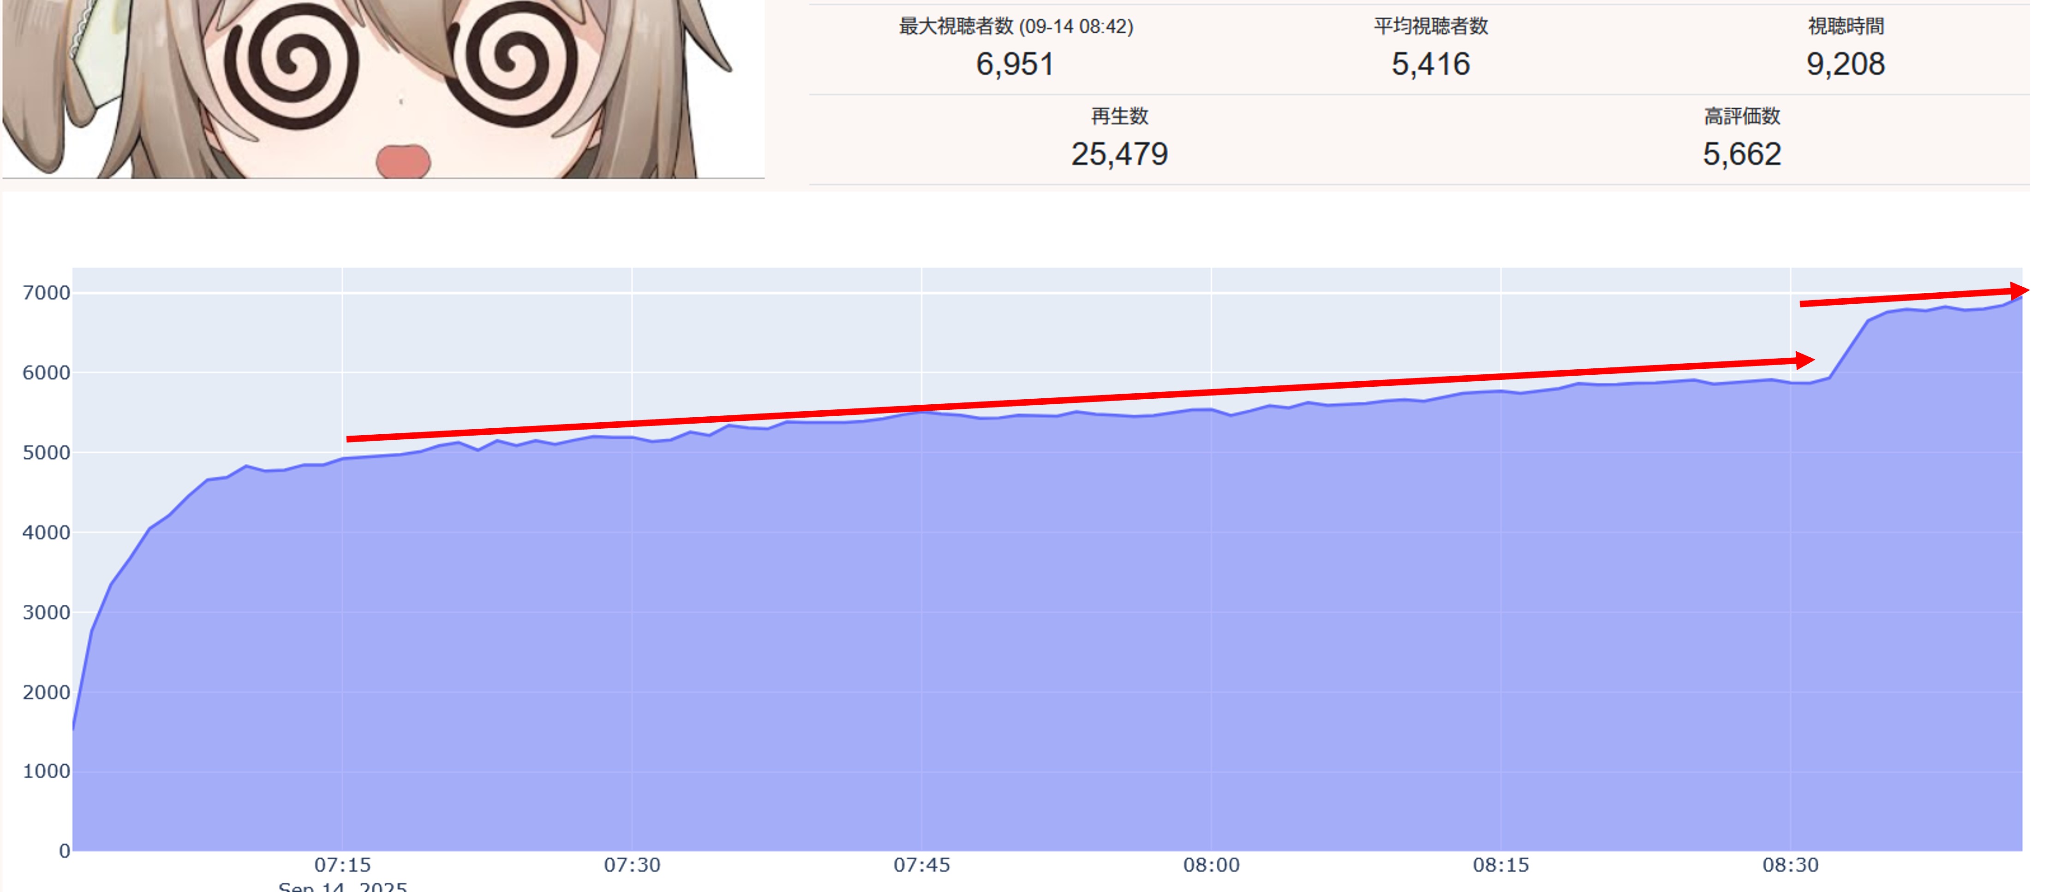Click the short upper-right red arrowhead
This screenshot has width=2050, height=892.
[x=2018, y=291]
